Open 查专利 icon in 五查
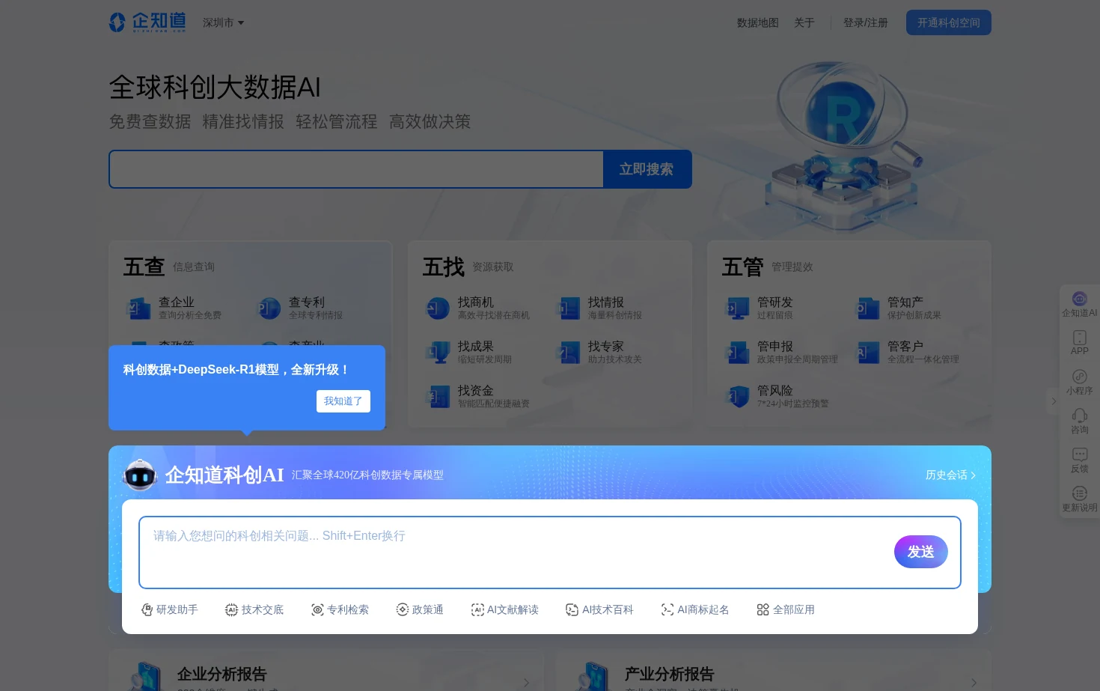 269,308
